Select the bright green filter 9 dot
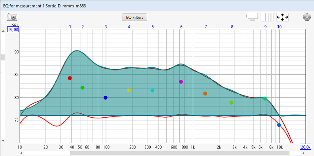 [265, 99]
